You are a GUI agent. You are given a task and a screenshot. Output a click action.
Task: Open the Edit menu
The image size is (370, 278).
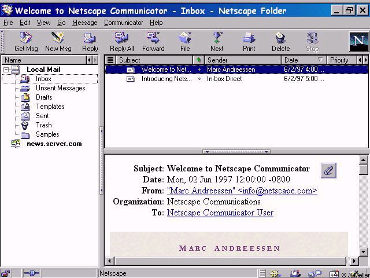(x=25, y=23)
